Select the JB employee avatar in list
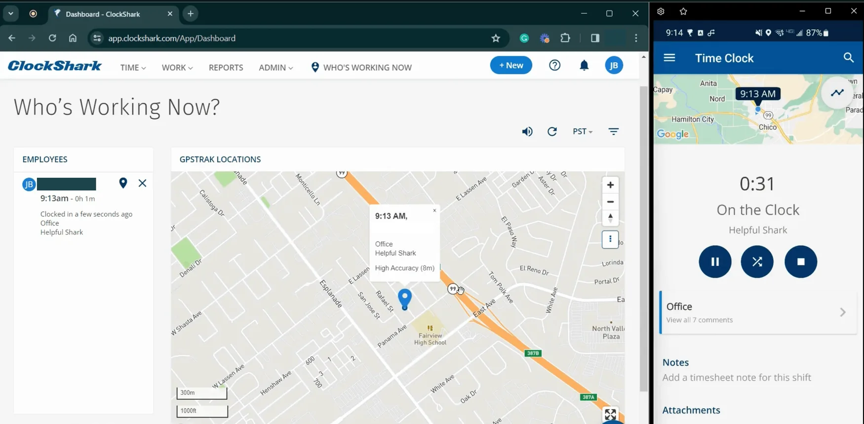Screen dimensions: 864x424 (29, 185)
